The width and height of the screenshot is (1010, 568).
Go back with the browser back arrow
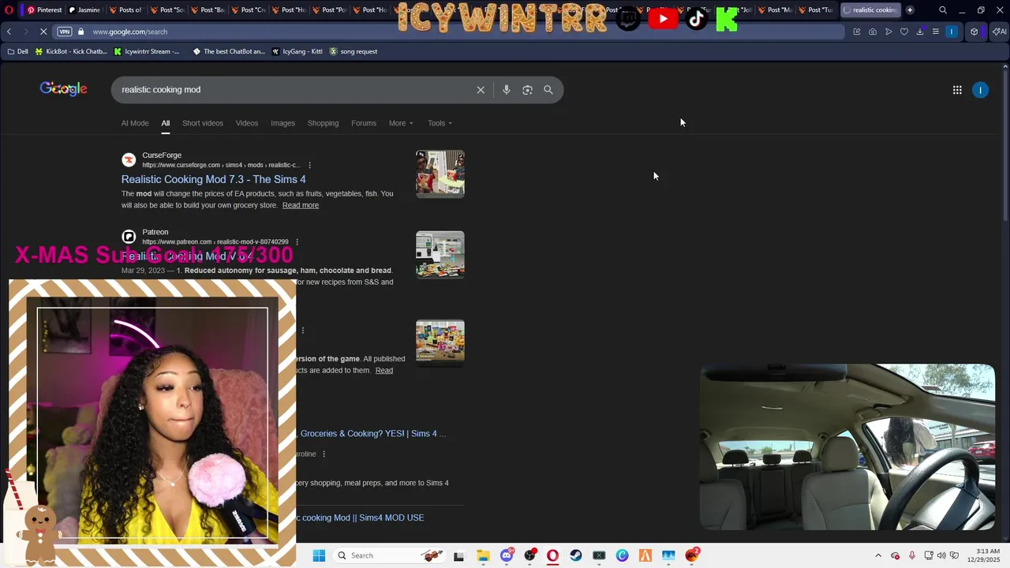point(9,32)
